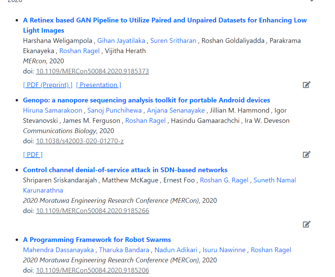The width and height of the screenshot is (335, 277).
Task: Click Hiruna Samarakoon's author name
Action: (x=53, y=110)
